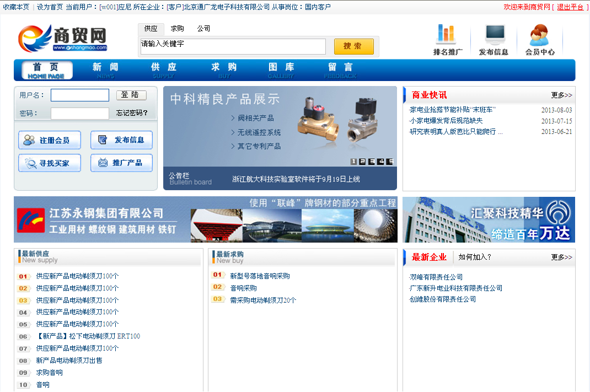Focus the 用户名 input field
590x392 pixels.
tap(80, 95)
